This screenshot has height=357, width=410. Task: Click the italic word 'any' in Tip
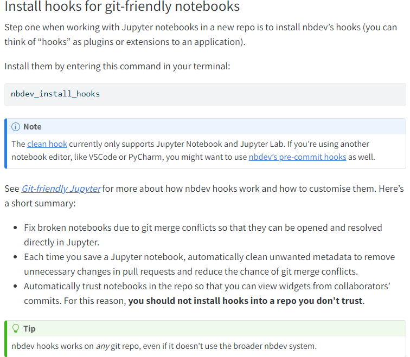pos(102,346)
